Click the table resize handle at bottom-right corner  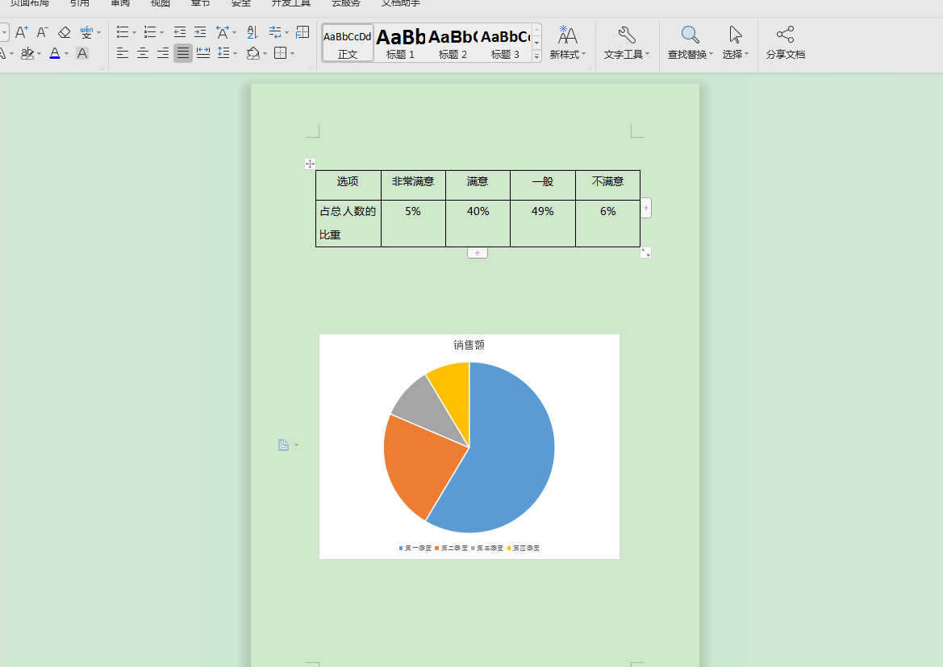(x=646, y=253)
